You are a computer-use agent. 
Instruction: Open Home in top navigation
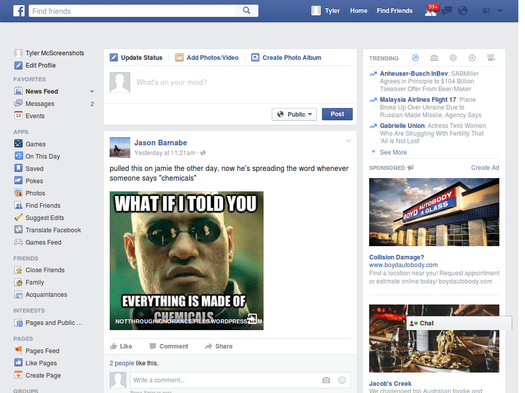click(x=358, y=11)
